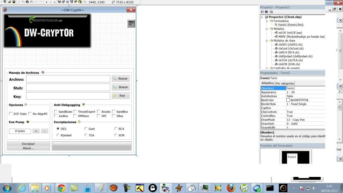Enable the EOF Data checkbox
343x193 pixels.
click(11, 114)
